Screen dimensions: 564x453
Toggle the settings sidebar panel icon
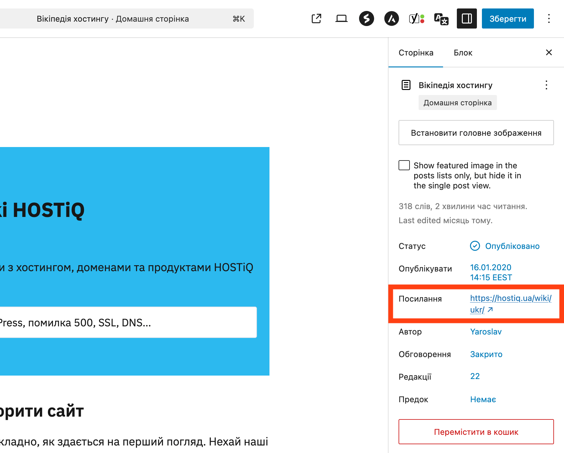[x=467, y=18]
